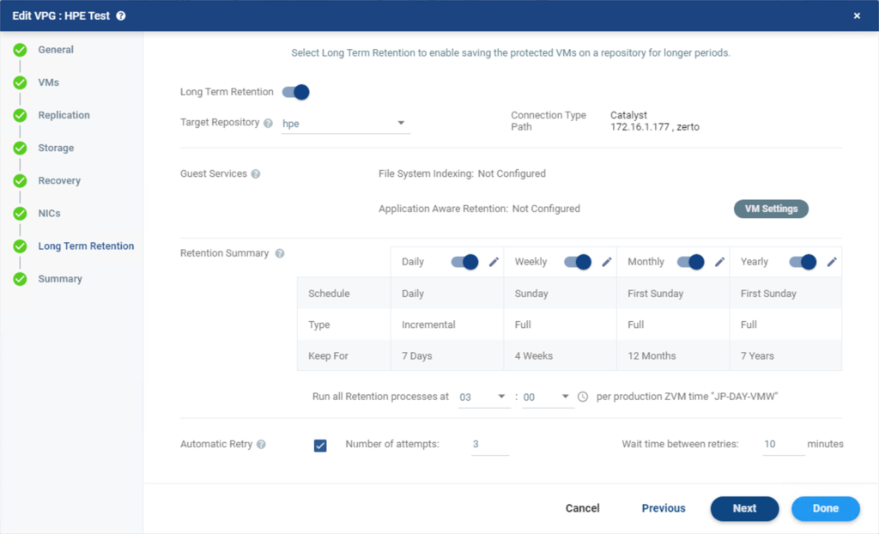
Task: Click the Number of attempts field
Action: [490, 445]
